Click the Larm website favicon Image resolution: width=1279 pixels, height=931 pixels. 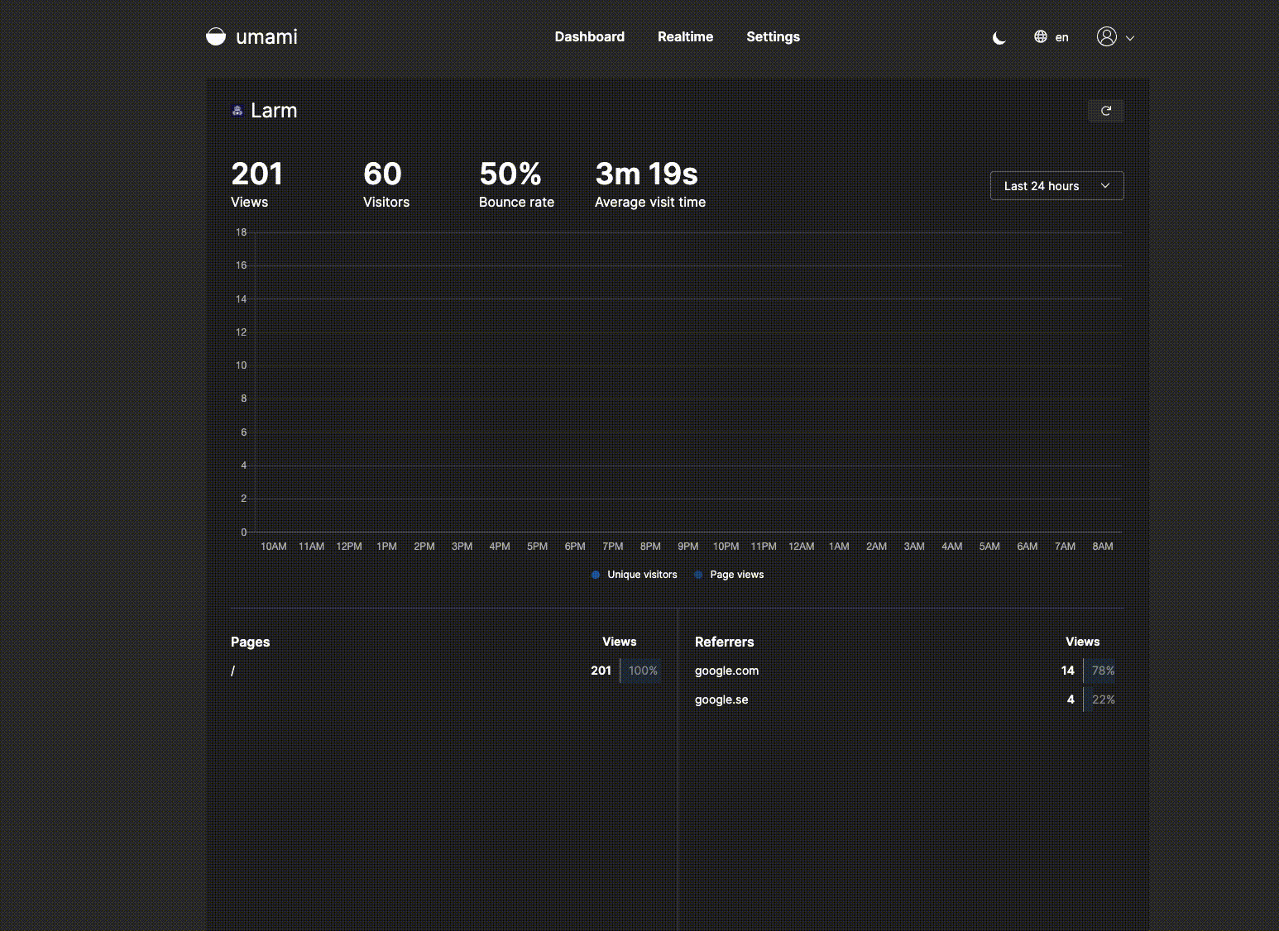237,110
